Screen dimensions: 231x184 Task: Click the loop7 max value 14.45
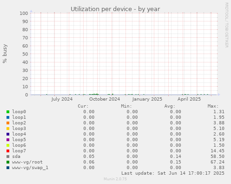pos(218,151)
